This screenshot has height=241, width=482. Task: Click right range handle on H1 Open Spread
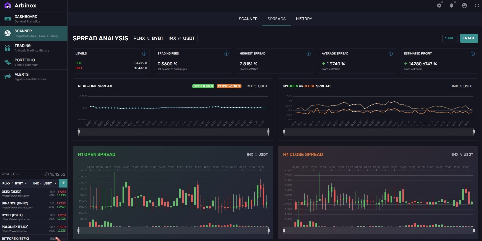(269, 230)
